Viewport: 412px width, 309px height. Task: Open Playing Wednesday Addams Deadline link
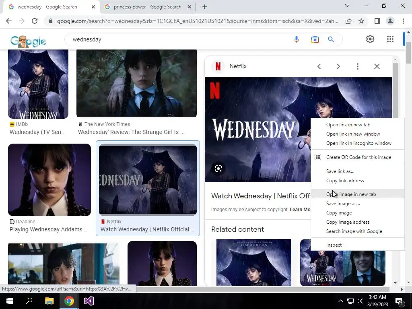coord(48,229)
